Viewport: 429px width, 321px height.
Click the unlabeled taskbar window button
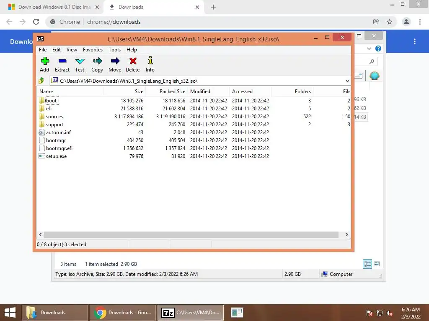click(237, 313)
